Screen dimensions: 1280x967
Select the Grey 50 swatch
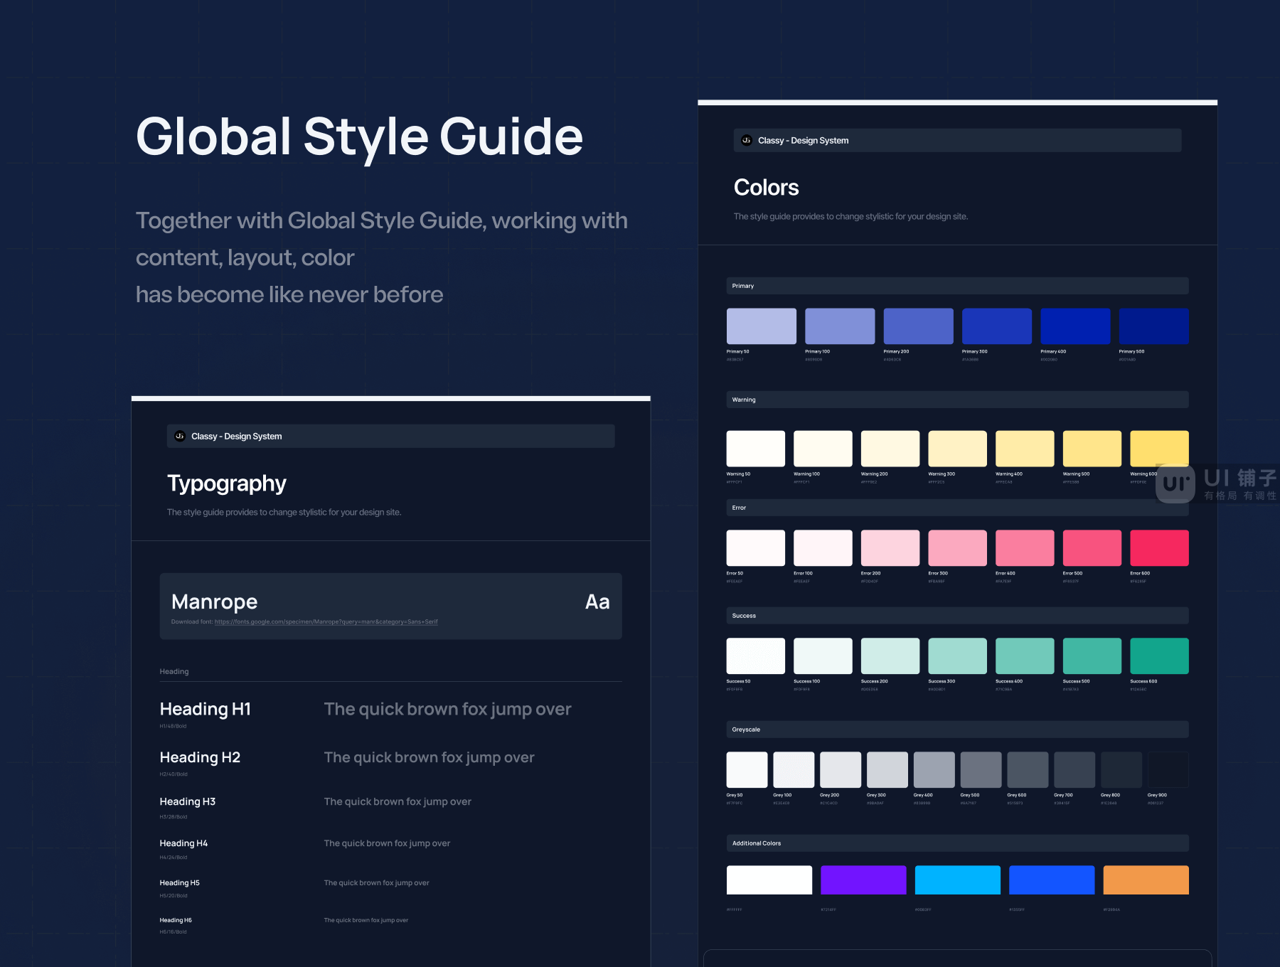(747, 770)
